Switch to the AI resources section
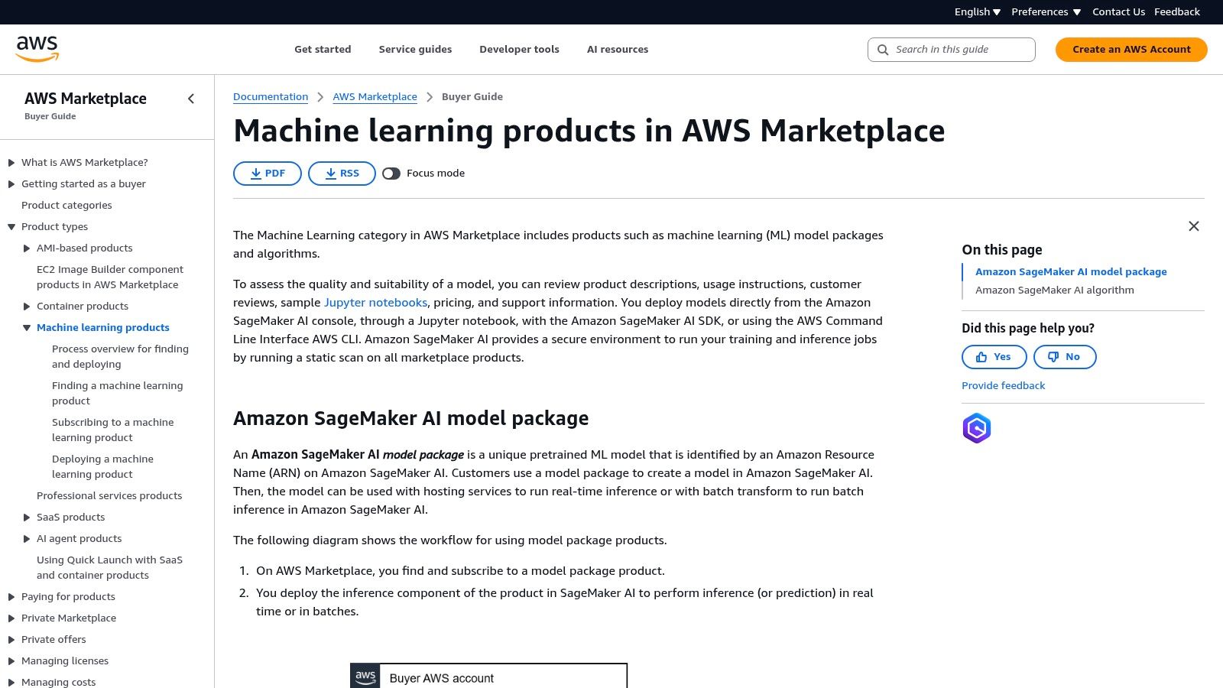Screen dimensions: 1223x688 tap(617, 49)
